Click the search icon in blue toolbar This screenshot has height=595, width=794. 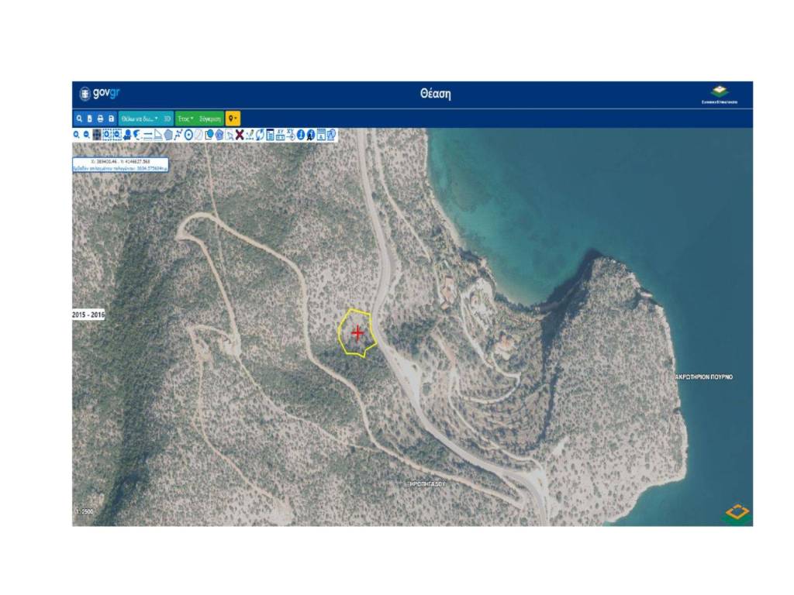coord(78,119)
